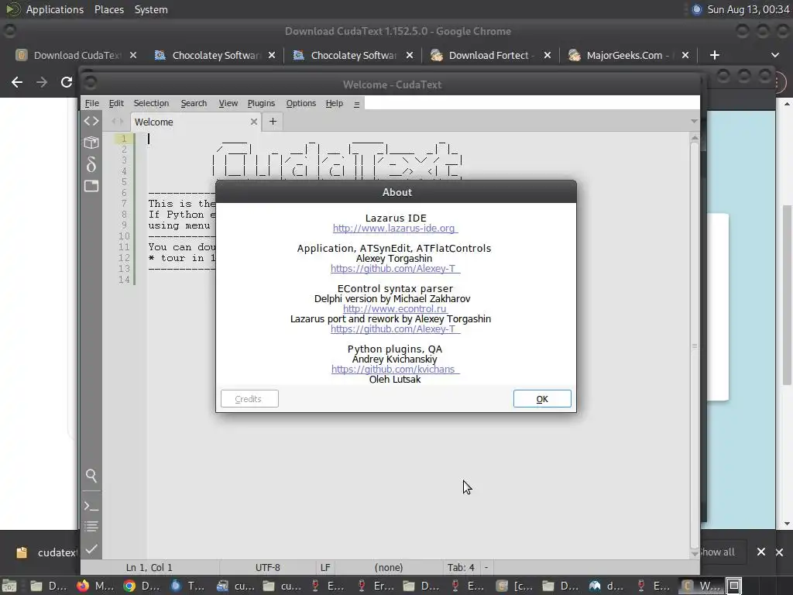Click the right tab-scroll arrow in CudaText
Viewport: 793px width, 595px height.
121,121
